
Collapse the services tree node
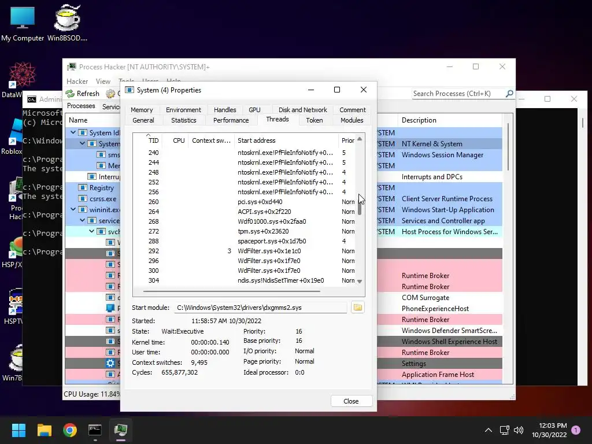point(82,220)
